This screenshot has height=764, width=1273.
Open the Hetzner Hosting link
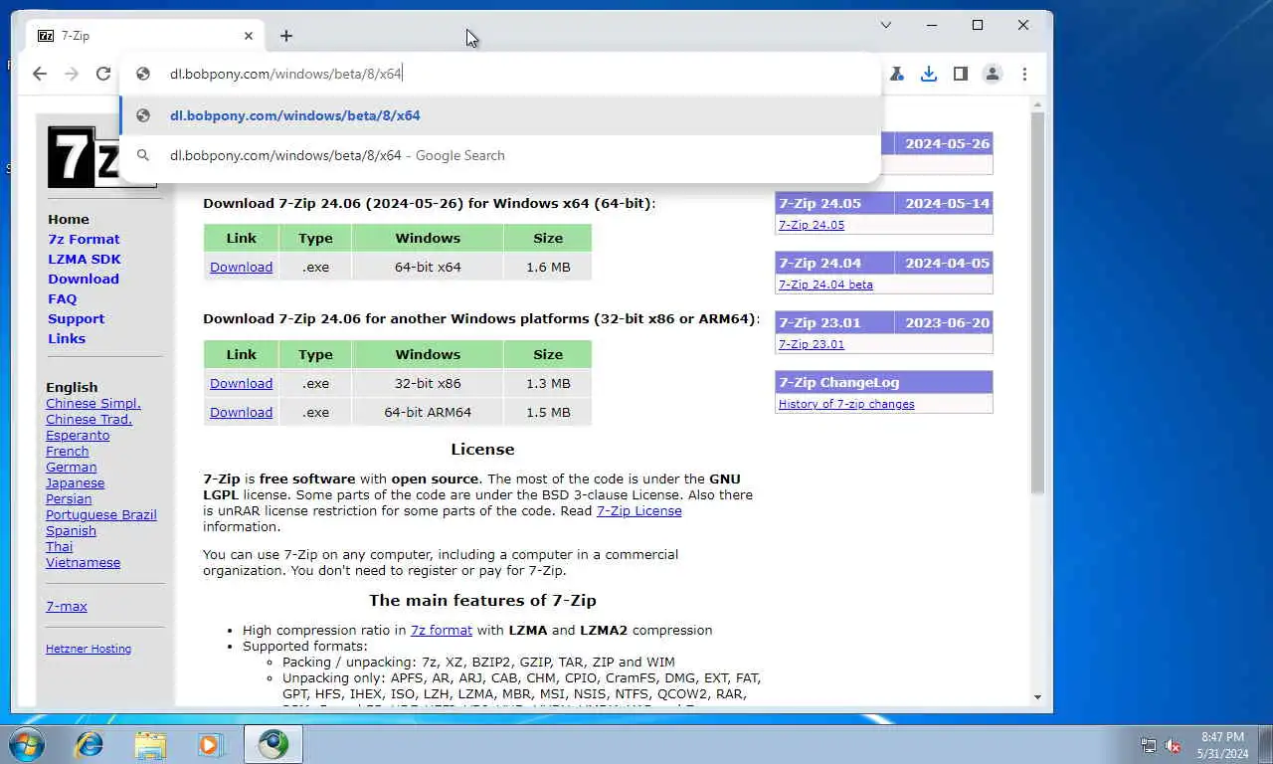[89, 649]
